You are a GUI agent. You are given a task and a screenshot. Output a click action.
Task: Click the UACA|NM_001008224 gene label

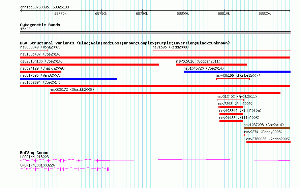click(x=37, y=165)
